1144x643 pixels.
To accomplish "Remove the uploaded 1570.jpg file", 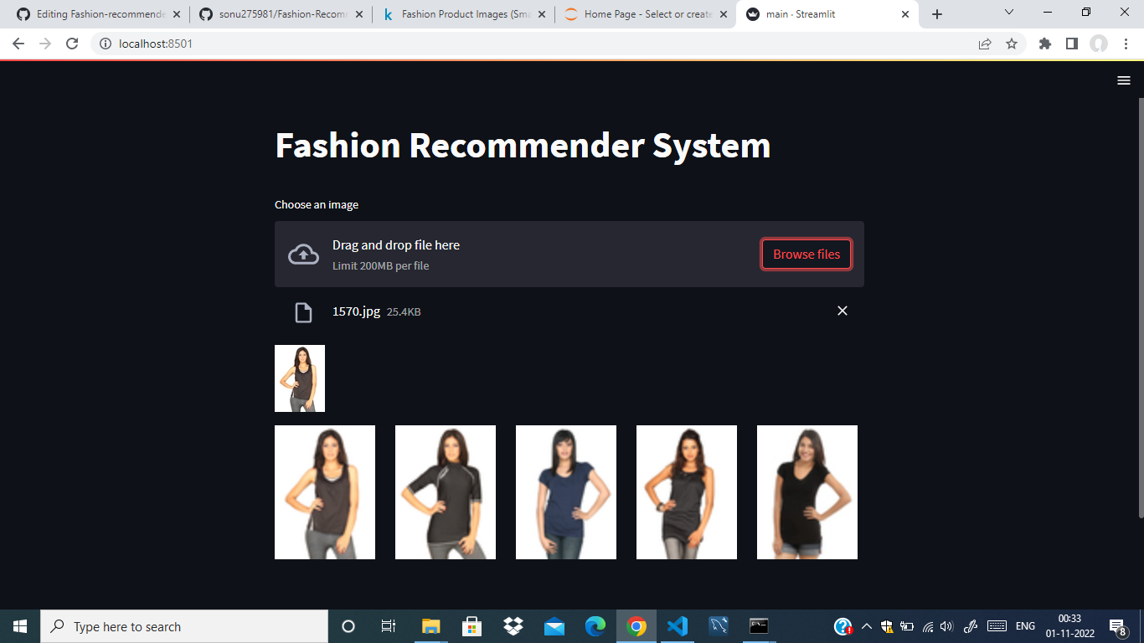I will 843,311.
